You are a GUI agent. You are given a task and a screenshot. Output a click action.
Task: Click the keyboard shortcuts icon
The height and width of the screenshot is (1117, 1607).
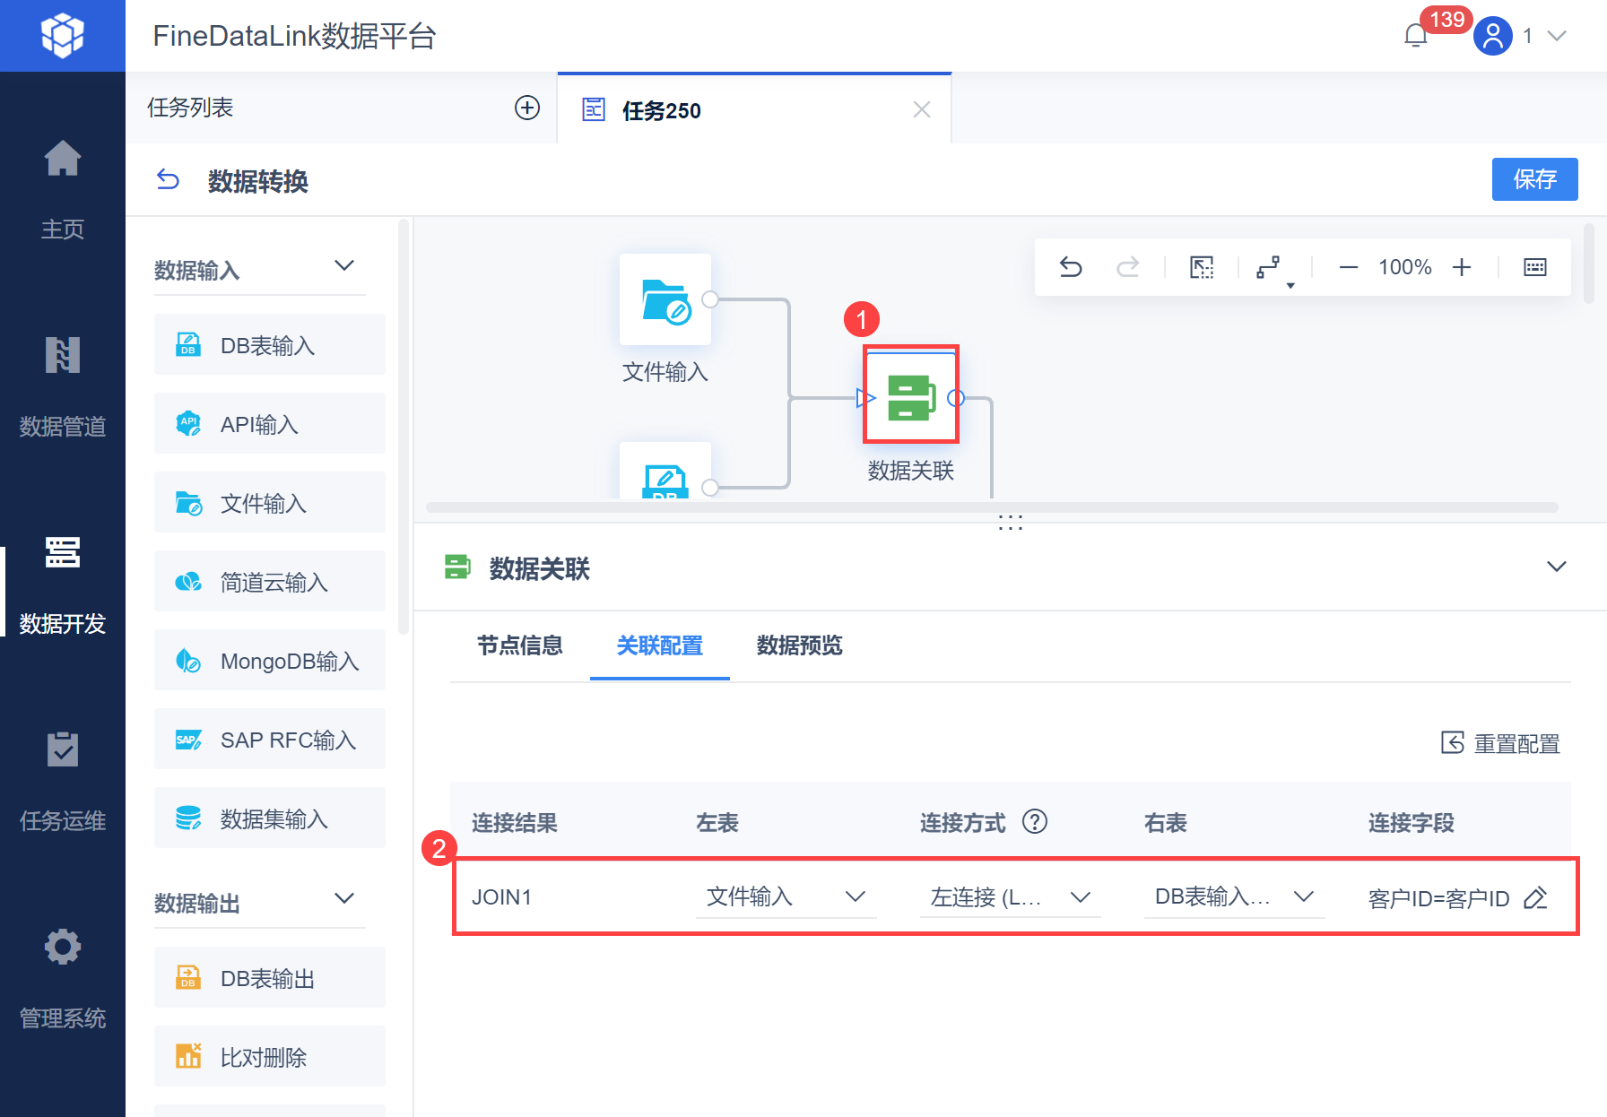(x=1535, y=267)
